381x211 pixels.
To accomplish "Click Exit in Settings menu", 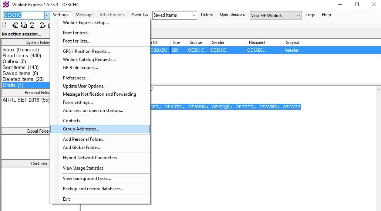I will pos(100,199).
